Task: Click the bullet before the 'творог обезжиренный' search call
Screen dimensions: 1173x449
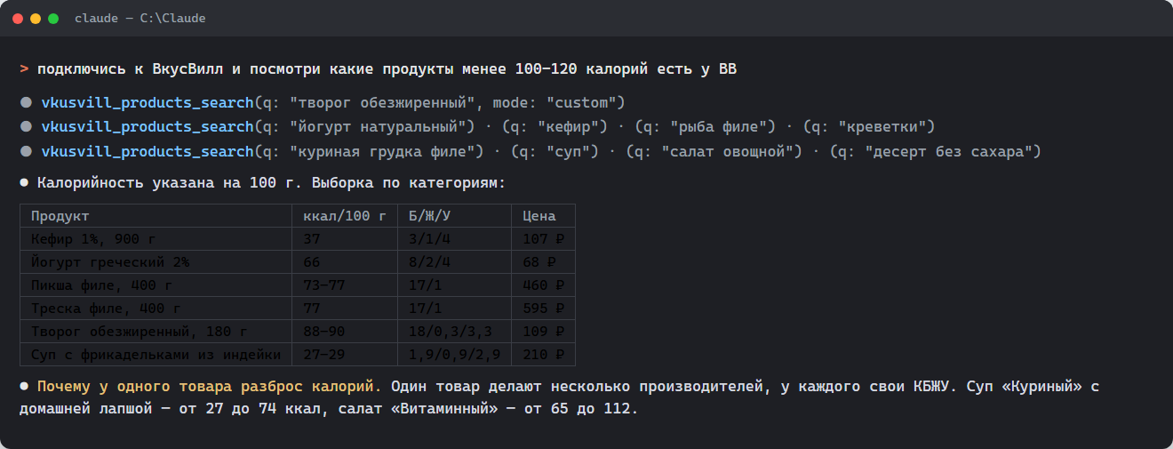Action: [26, 102]
